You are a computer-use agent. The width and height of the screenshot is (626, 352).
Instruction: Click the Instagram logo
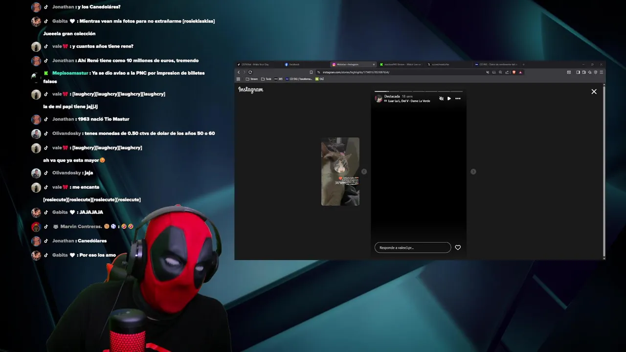pyautogui.click(x=251, y=89)
